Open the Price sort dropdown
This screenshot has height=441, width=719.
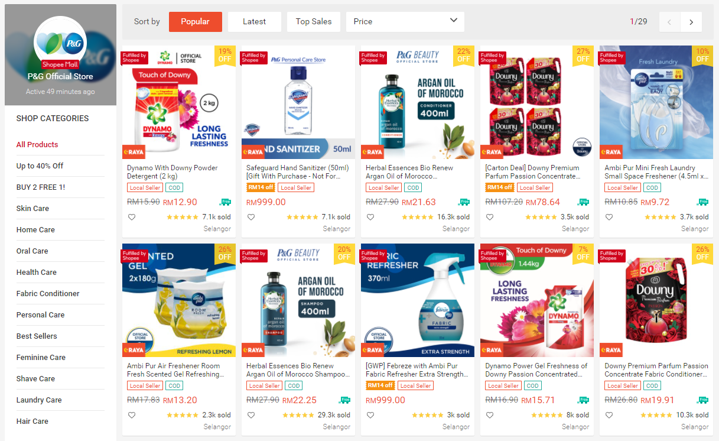(405, 22)
